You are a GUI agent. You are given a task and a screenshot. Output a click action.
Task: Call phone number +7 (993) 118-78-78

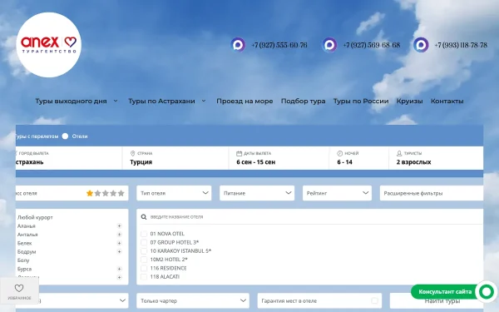(x=461, y=45)
